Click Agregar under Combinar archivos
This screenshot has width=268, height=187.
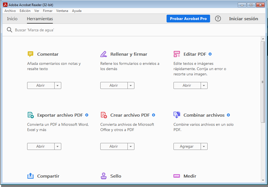[187, 146]
